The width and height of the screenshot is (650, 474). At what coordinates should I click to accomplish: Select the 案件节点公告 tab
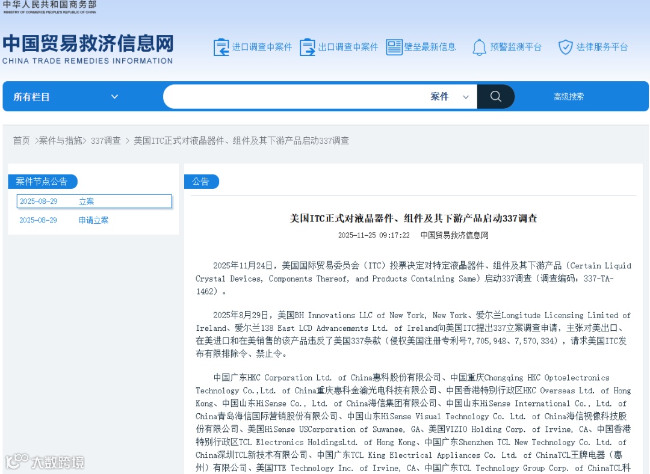pos(42,182)
